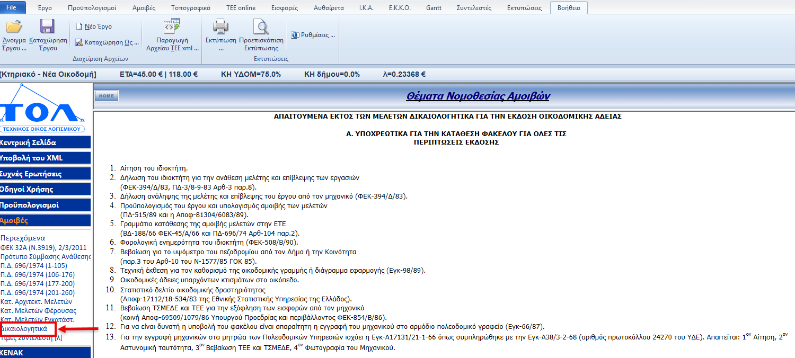Open the File menu
The height and width of the screenshot is (358, 795).
point(16,7)
